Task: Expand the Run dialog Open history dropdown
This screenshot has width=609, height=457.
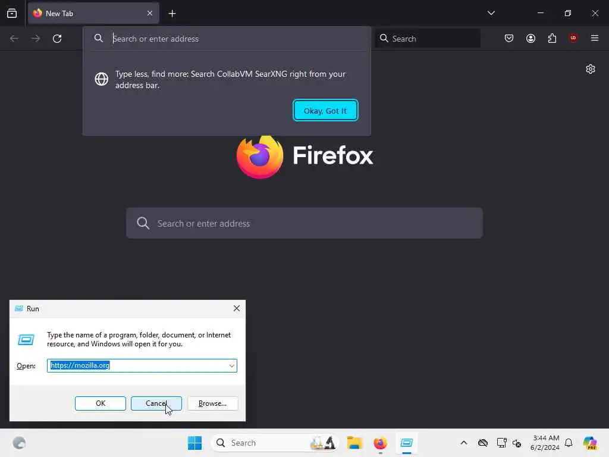Action: click(x=231, y=366)
